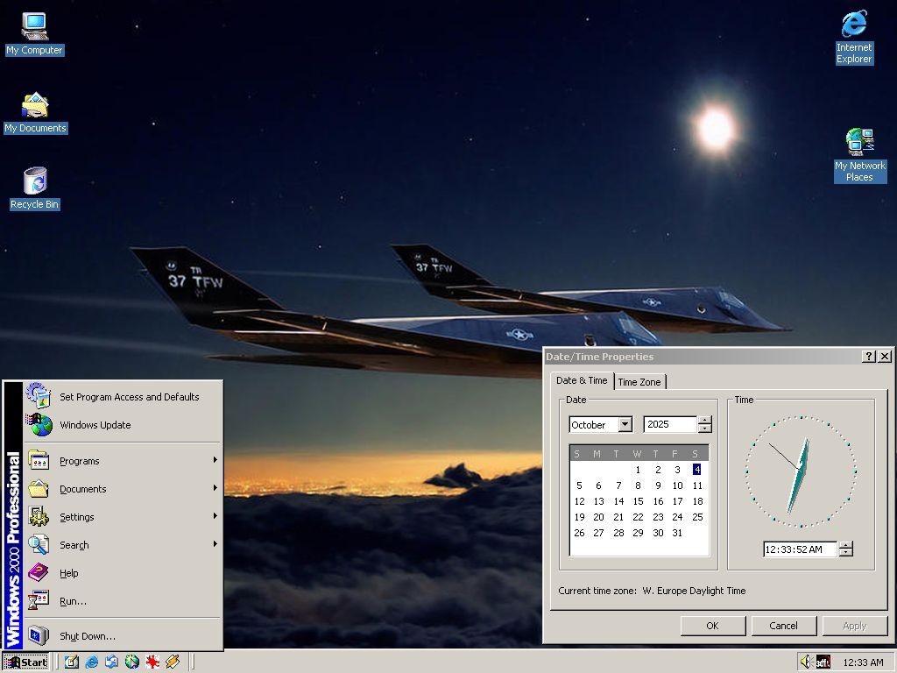Click the My Computer desktop icon
Image resolution: width=897 pixels, height=673 pixels.
[x=35, y=27]
